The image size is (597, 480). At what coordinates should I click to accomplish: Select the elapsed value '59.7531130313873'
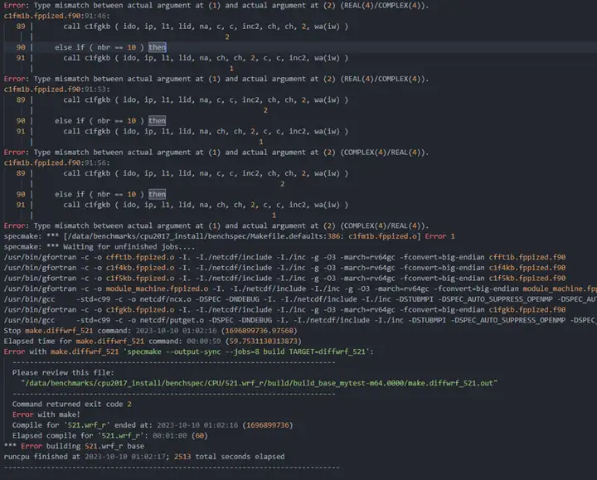tap(264, 341)
